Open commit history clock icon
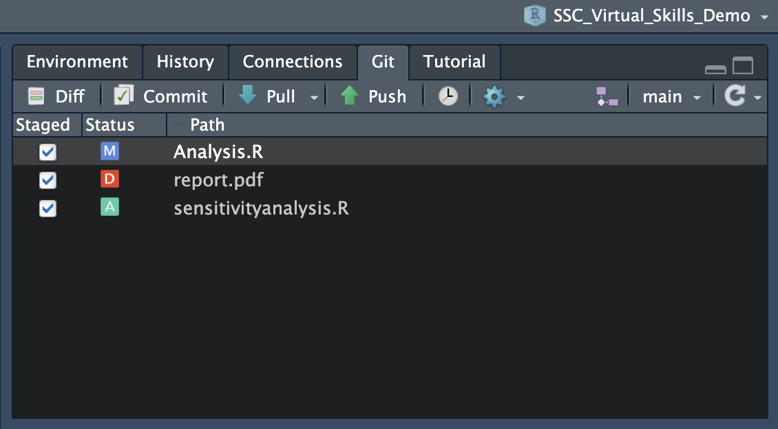 (x=448, y=97)
